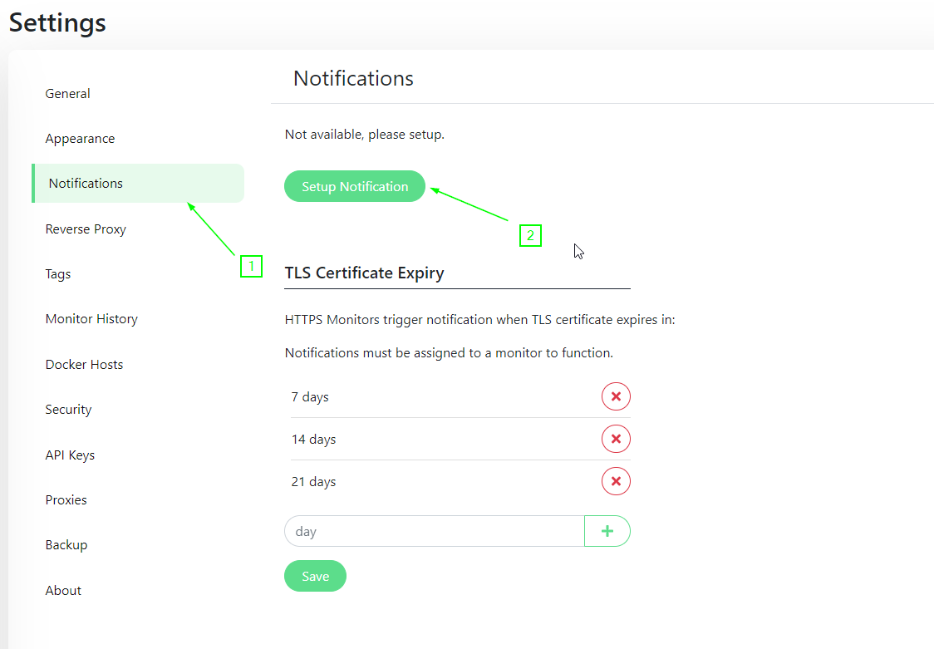934x649 pixels.
Task: Open the Backup settings section
Action: point(66,544)
